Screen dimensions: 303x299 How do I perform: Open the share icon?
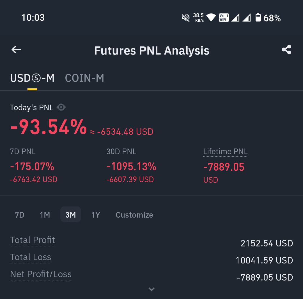point(286,50)
